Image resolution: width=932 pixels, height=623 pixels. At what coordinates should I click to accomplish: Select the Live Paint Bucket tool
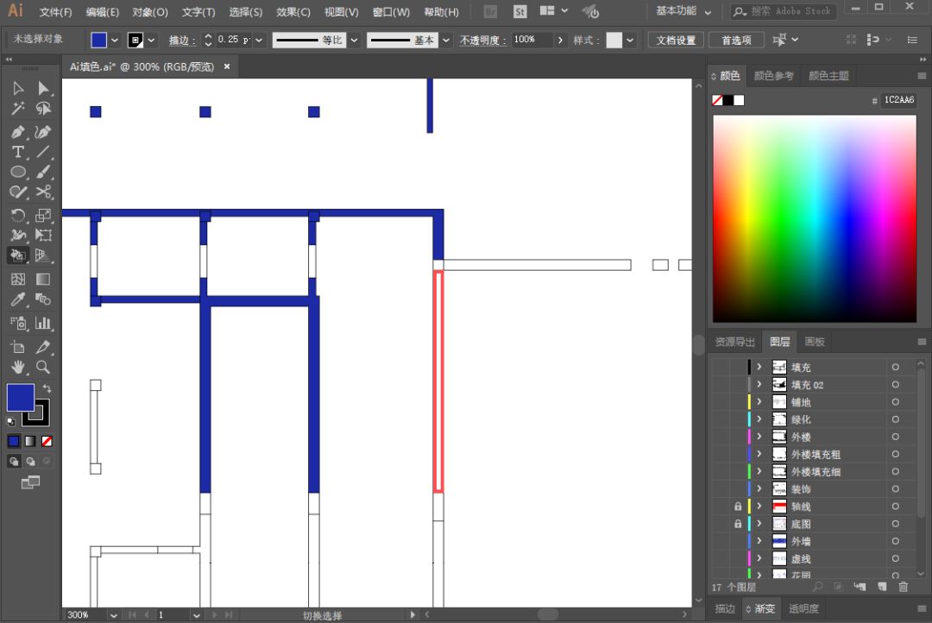click(18, 255)
